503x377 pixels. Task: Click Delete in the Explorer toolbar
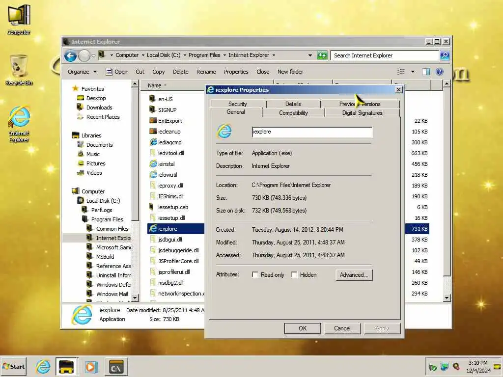pos(181,72)
